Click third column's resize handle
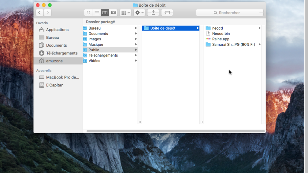308x173 pixels. pyautogui.click(x=263, y=122)
